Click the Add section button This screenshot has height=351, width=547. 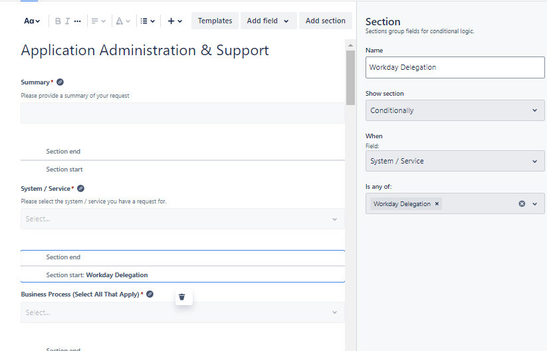click(x=326, y=21)
